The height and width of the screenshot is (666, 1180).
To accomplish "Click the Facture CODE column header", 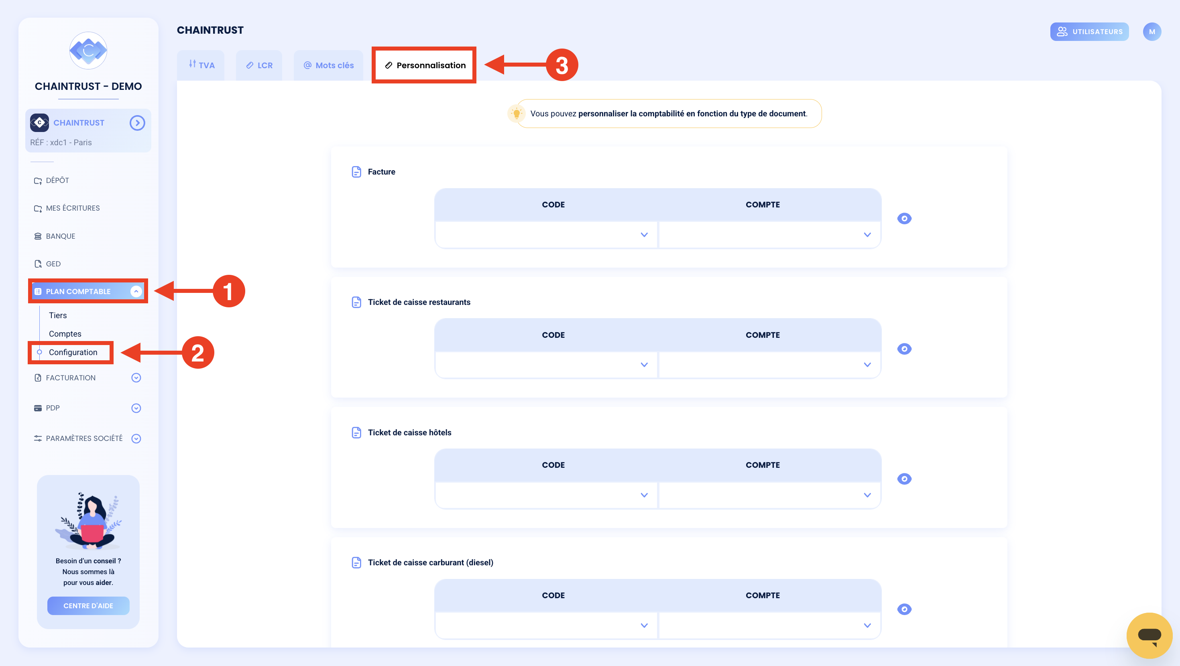I will click(x=553, y=205).
